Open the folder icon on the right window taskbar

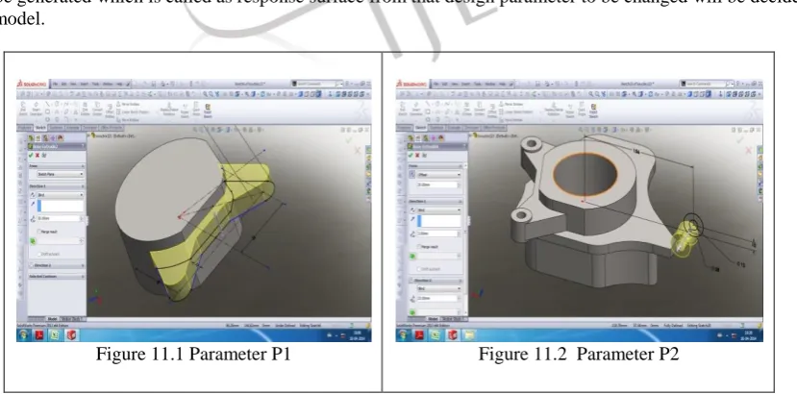tap(468, 334)
